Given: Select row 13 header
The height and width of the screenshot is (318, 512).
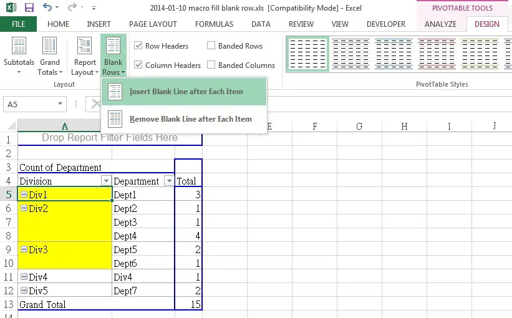Looking at the screenshot, I should click(x=9, y=304).
